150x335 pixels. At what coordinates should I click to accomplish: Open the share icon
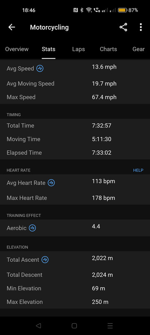click(x=123, y=27)
